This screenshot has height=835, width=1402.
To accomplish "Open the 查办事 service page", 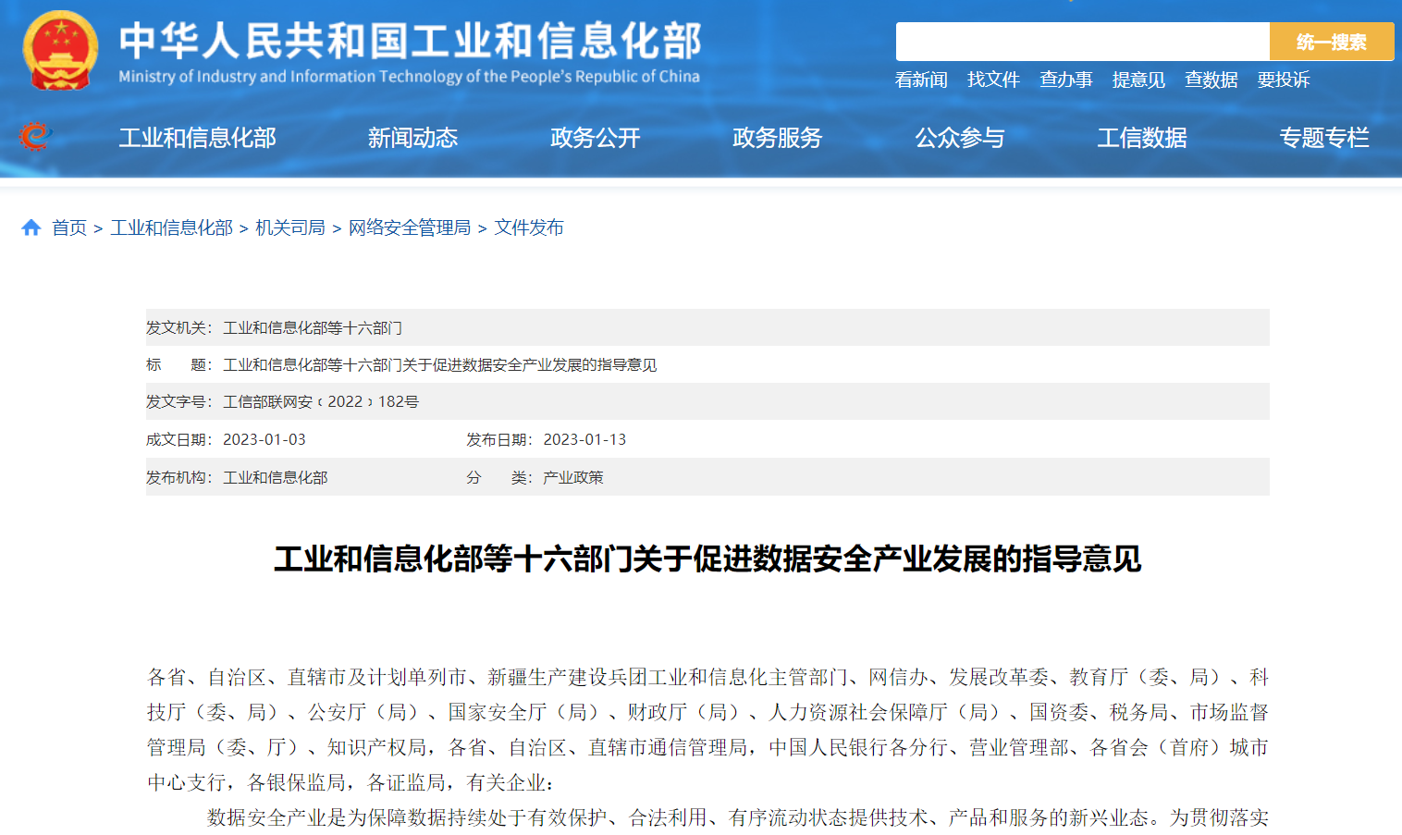I will (1065, 80).
